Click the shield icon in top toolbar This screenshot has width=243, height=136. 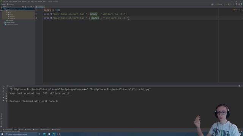(241, 4)
